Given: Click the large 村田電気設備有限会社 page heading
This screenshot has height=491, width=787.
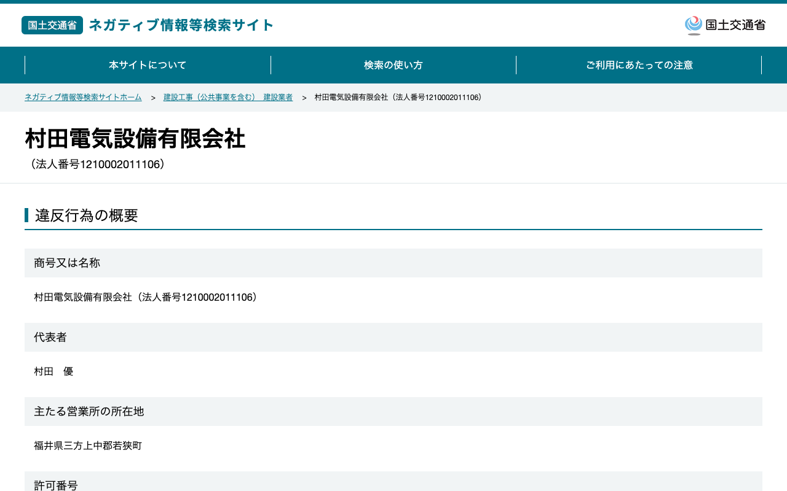Looking at the screenshot, I should pyautogui.click(x=135, y=139).
